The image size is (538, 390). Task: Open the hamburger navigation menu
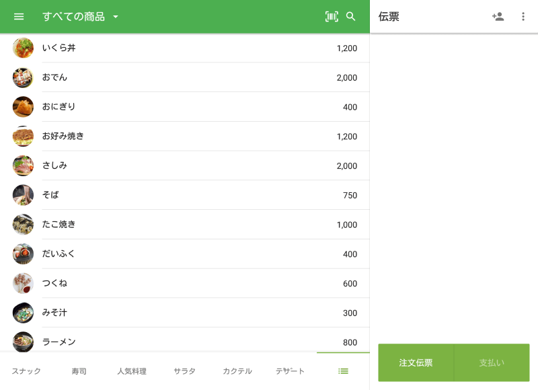pyautogui.click(x=19, y=17)
